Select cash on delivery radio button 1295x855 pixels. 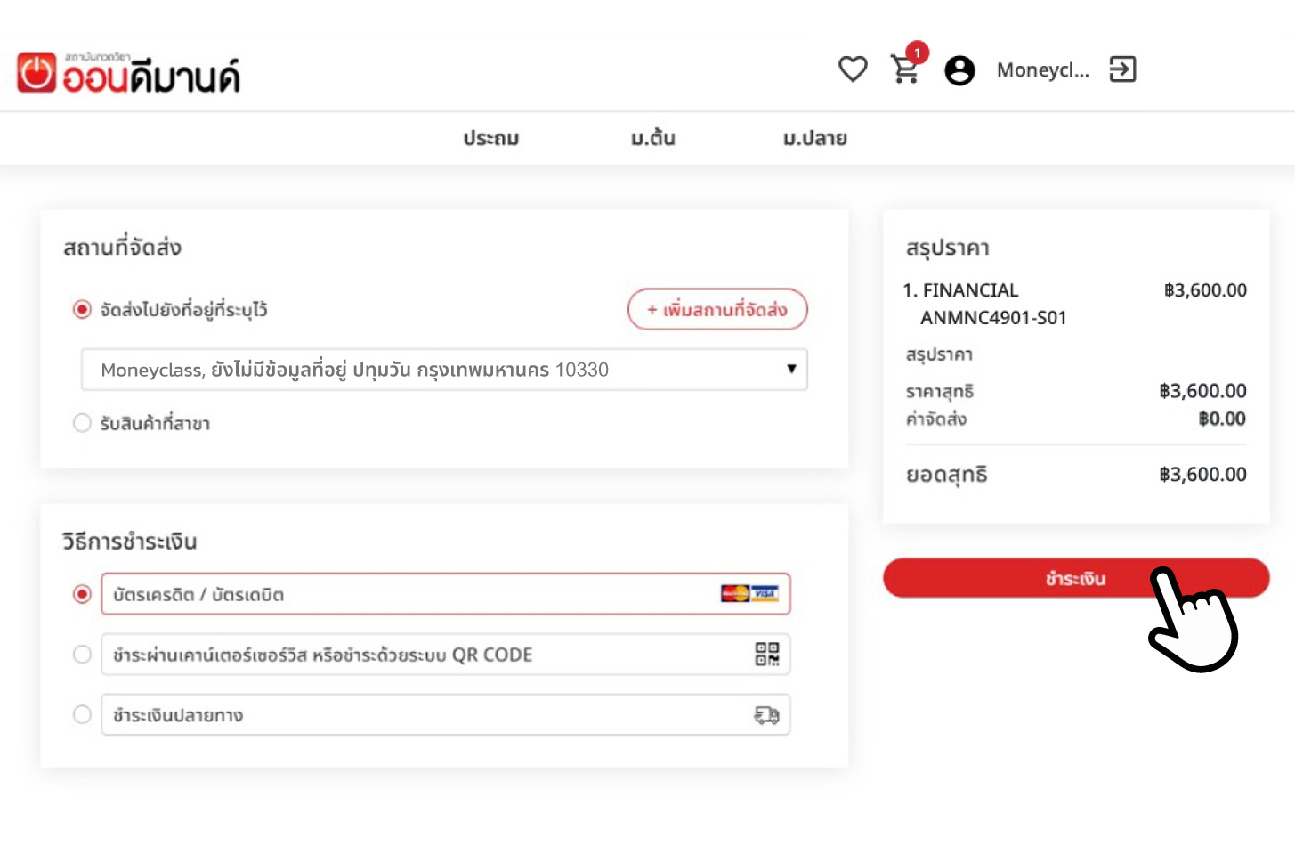(x=82, y=715)
